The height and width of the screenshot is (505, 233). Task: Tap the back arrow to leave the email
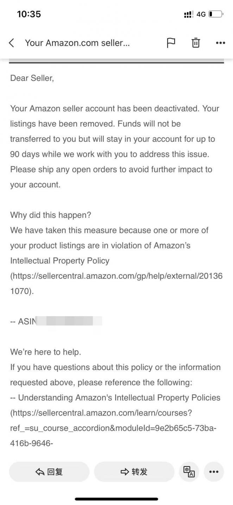coord(12,43)
